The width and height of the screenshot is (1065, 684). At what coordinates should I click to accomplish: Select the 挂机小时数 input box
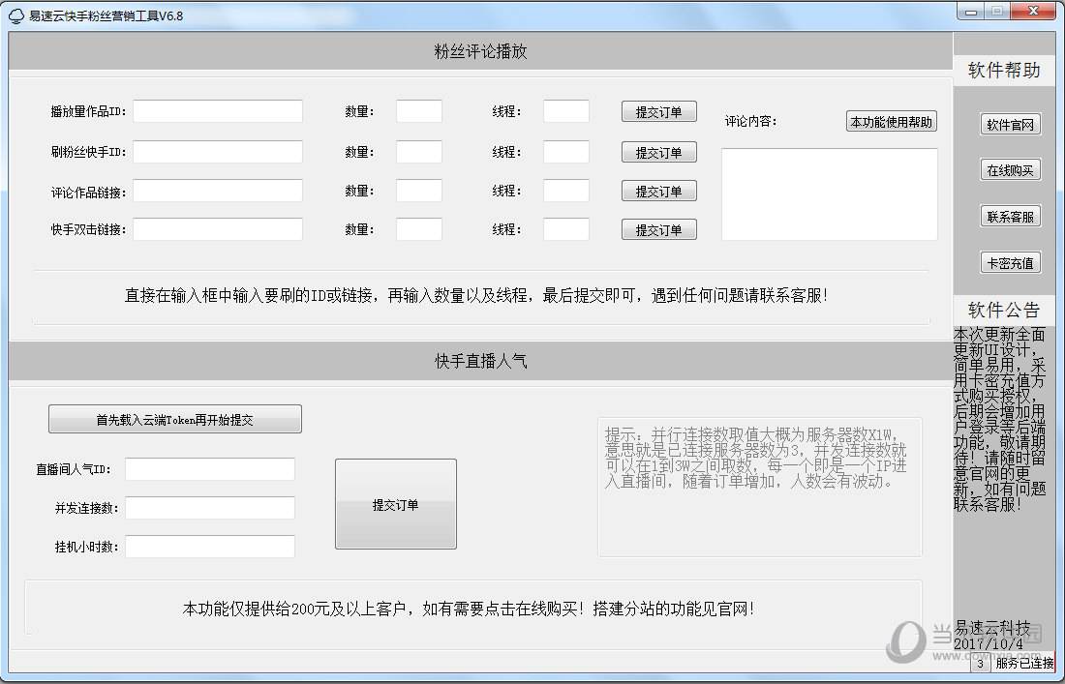[209, 546]
